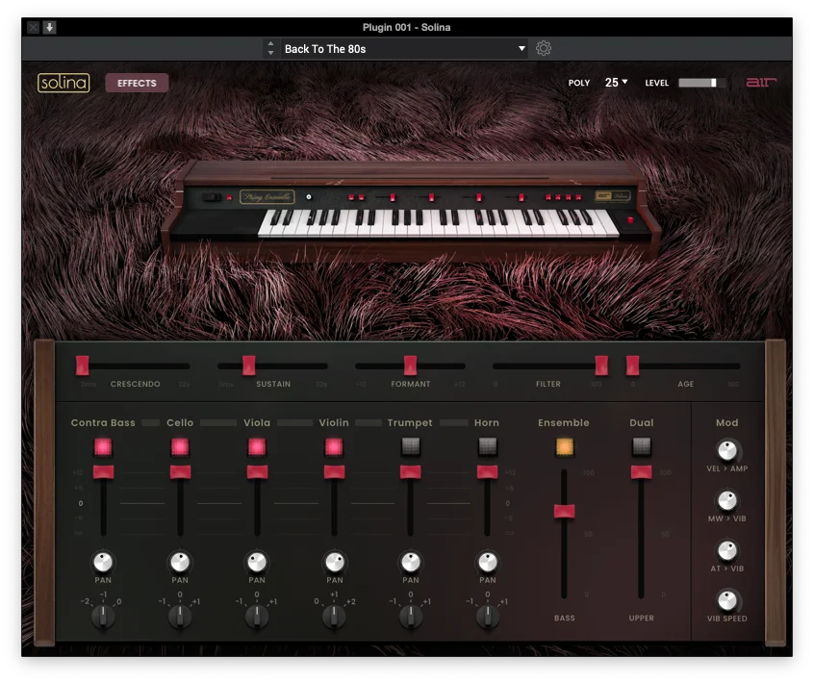Toggle the Viola voice button
814x682 pixels.
pos(257,447)
